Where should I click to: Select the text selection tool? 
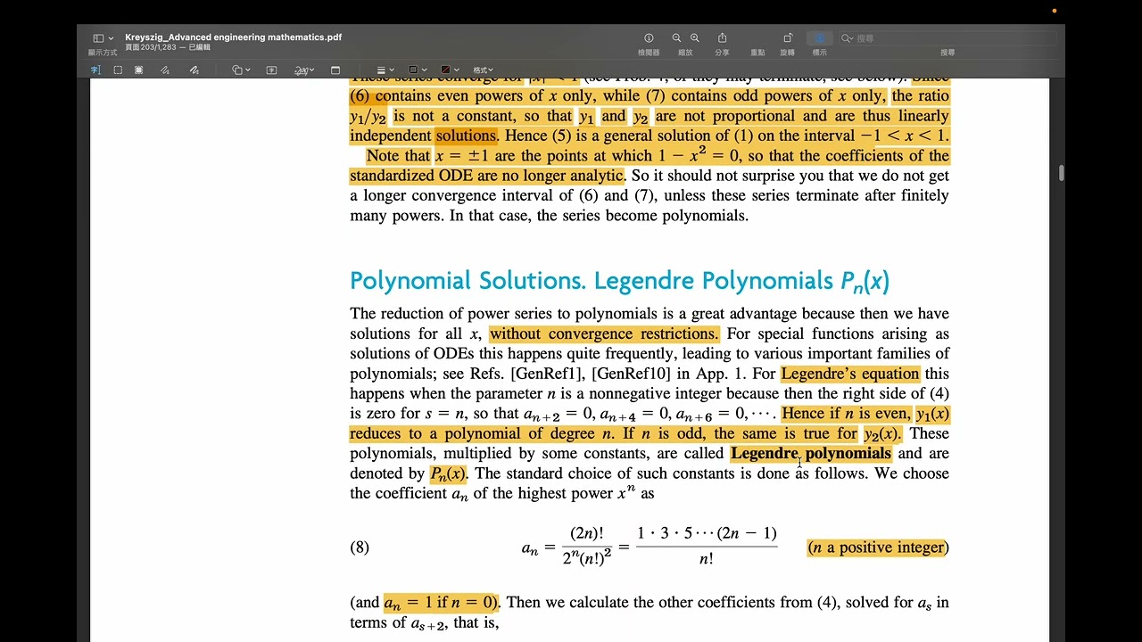click(96, 70)
